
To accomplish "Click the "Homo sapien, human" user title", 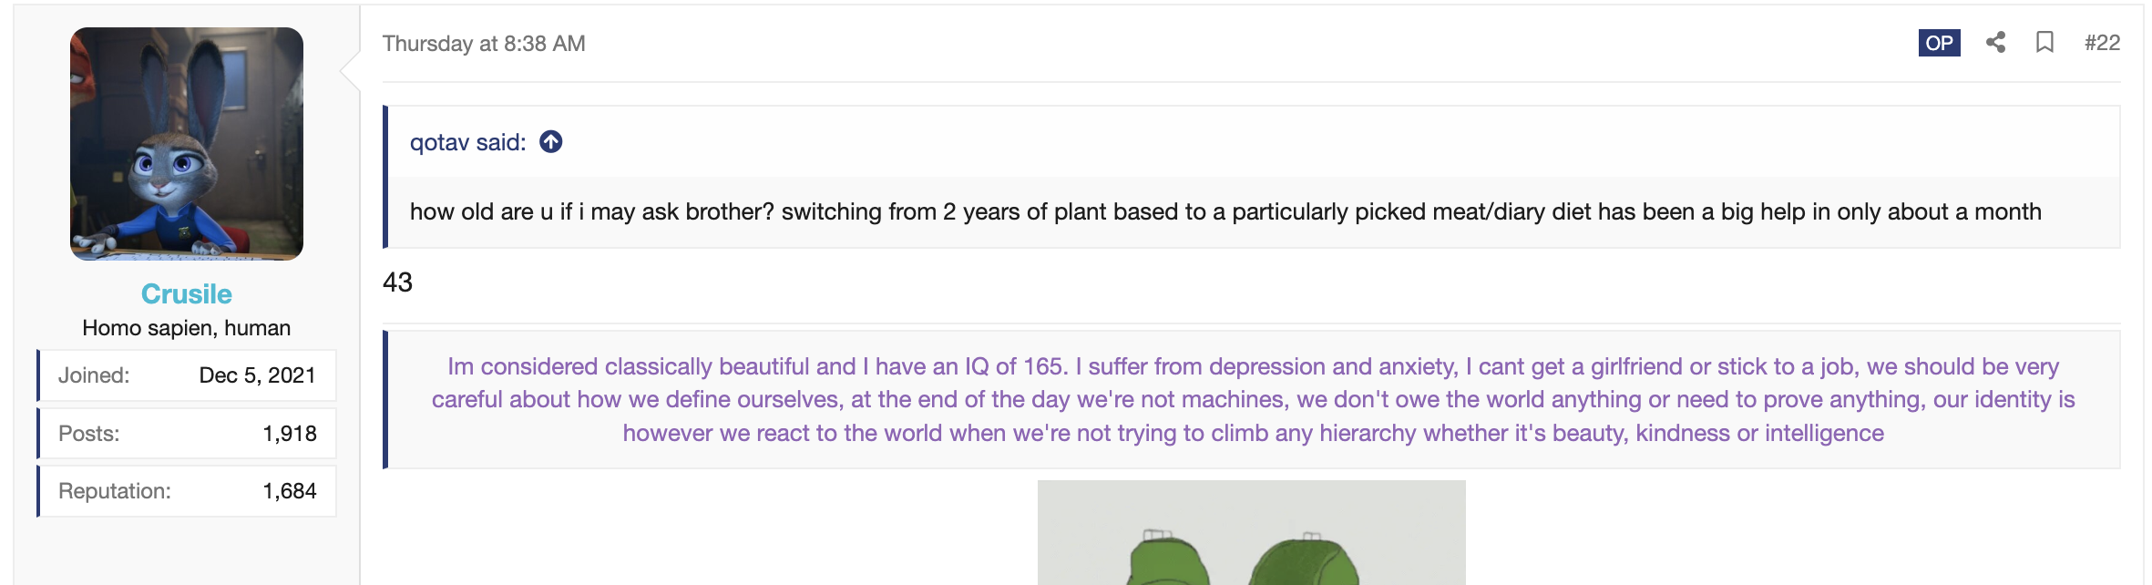I will coord(187,328).
